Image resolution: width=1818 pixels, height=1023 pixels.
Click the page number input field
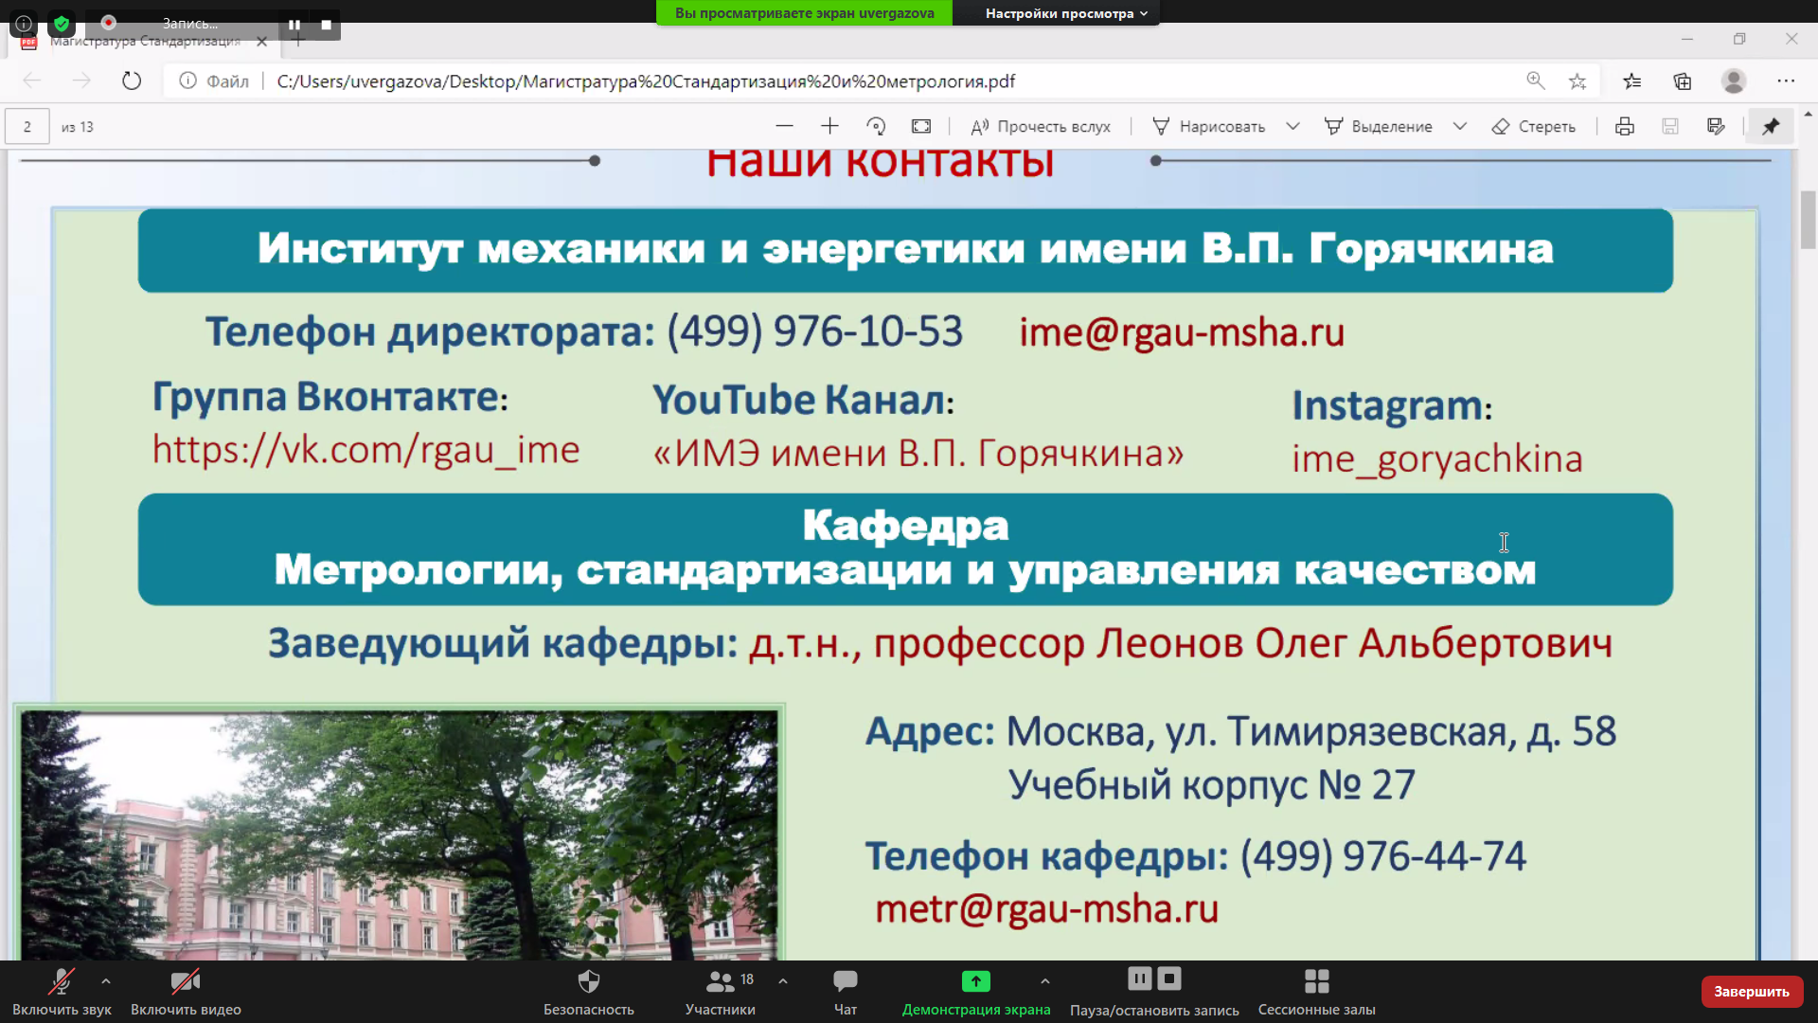27,126
